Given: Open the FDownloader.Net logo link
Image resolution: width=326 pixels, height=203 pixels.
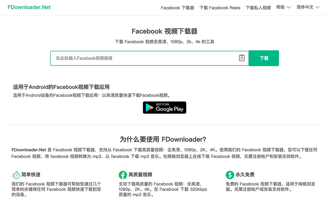Looking at the screenshot, I should tap(29, 7).
